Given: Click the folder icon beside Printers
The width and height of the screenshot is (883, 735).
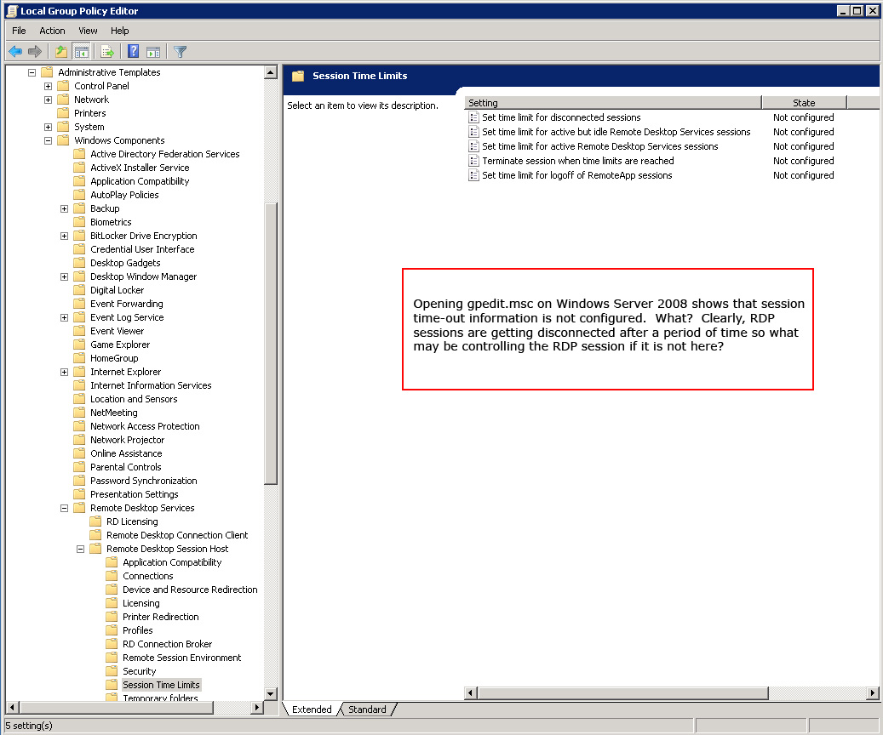Looking at the screenshot, I should (x=63, y=113).
